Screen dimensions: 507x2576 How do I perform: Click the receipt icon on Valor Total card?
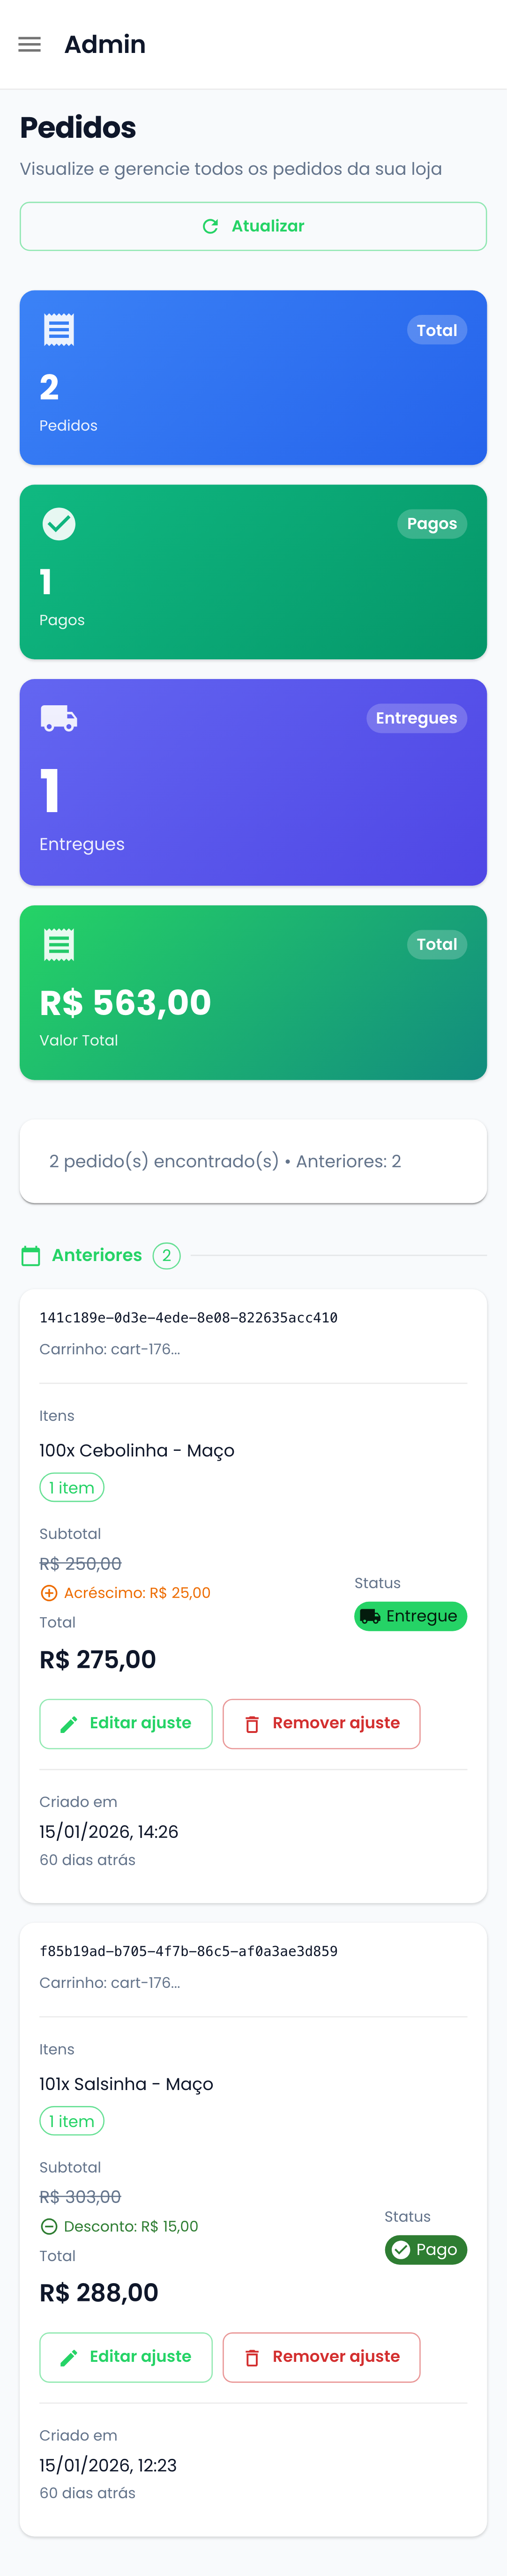coord(59,943)
